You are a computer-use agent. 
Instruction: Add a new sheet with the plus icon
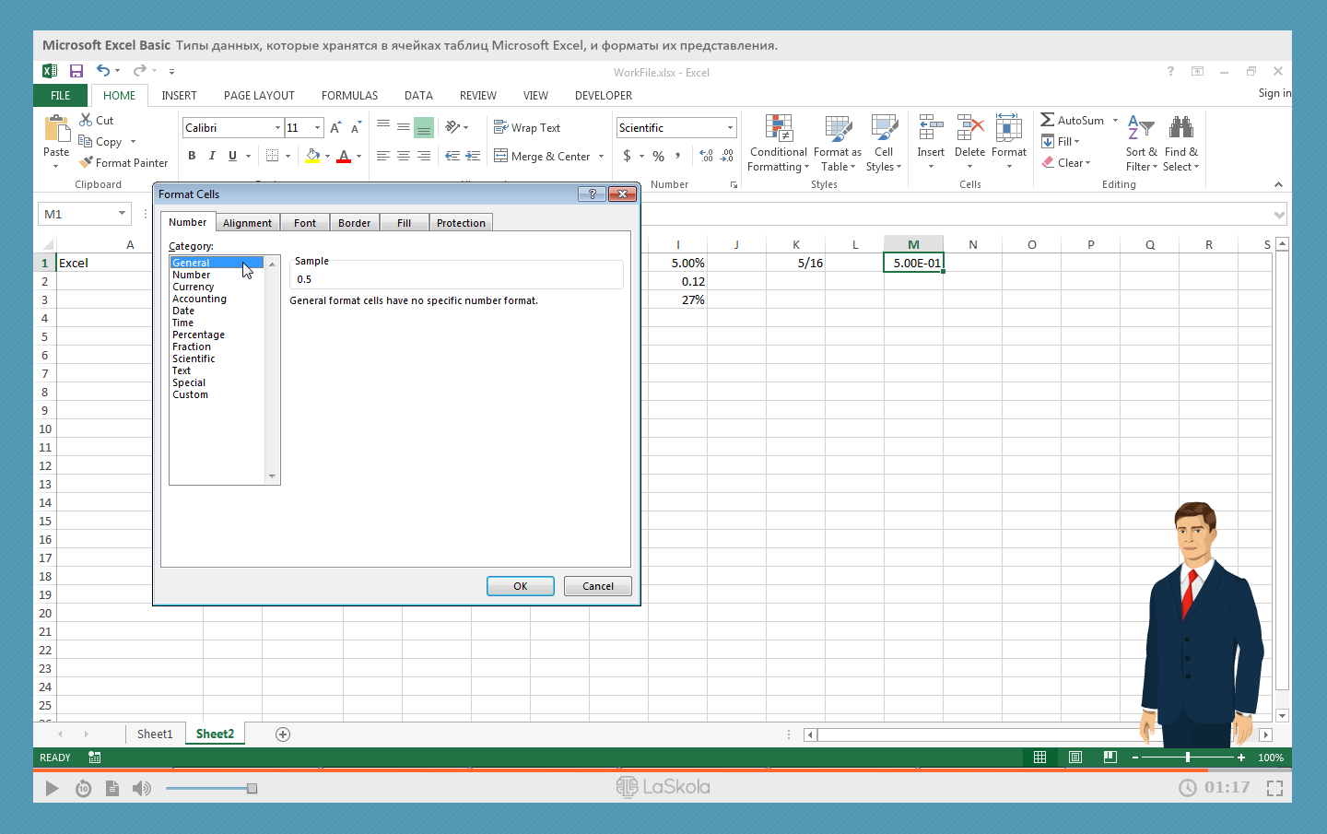283,734
